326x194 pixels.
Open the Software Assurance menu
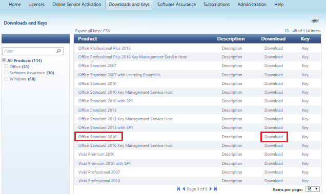(x=176, y=5)
